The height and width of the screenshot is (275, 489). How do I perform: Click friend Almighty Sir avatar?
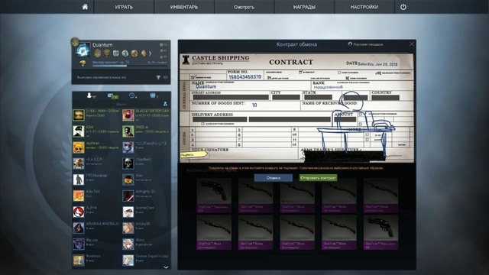click(x=128, y=196)
